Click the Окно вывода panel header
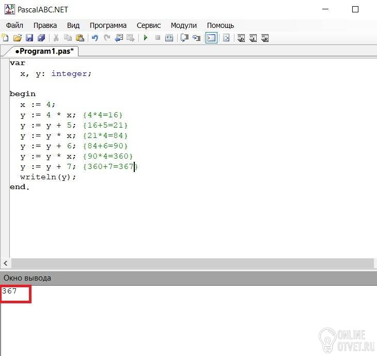The height and width of the screenshot is (356, 377). coord(28,277)
